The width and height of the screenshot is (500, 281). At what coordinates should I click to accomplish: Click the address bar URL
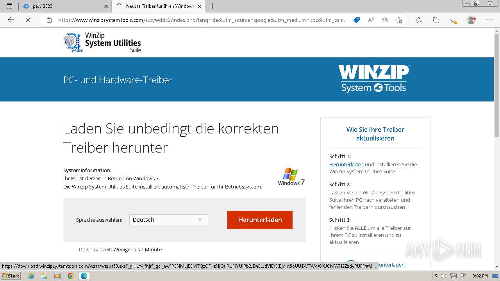pos(203,20)
